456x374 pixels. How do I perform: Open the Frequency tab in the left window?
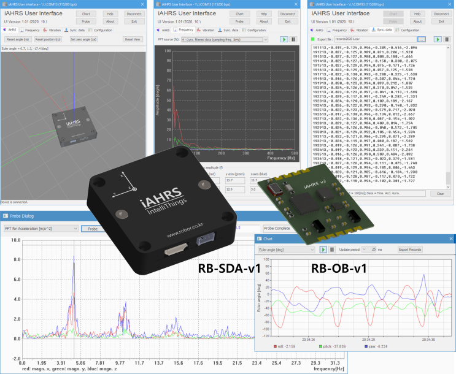pyautogui.click(x=29, y=30)
